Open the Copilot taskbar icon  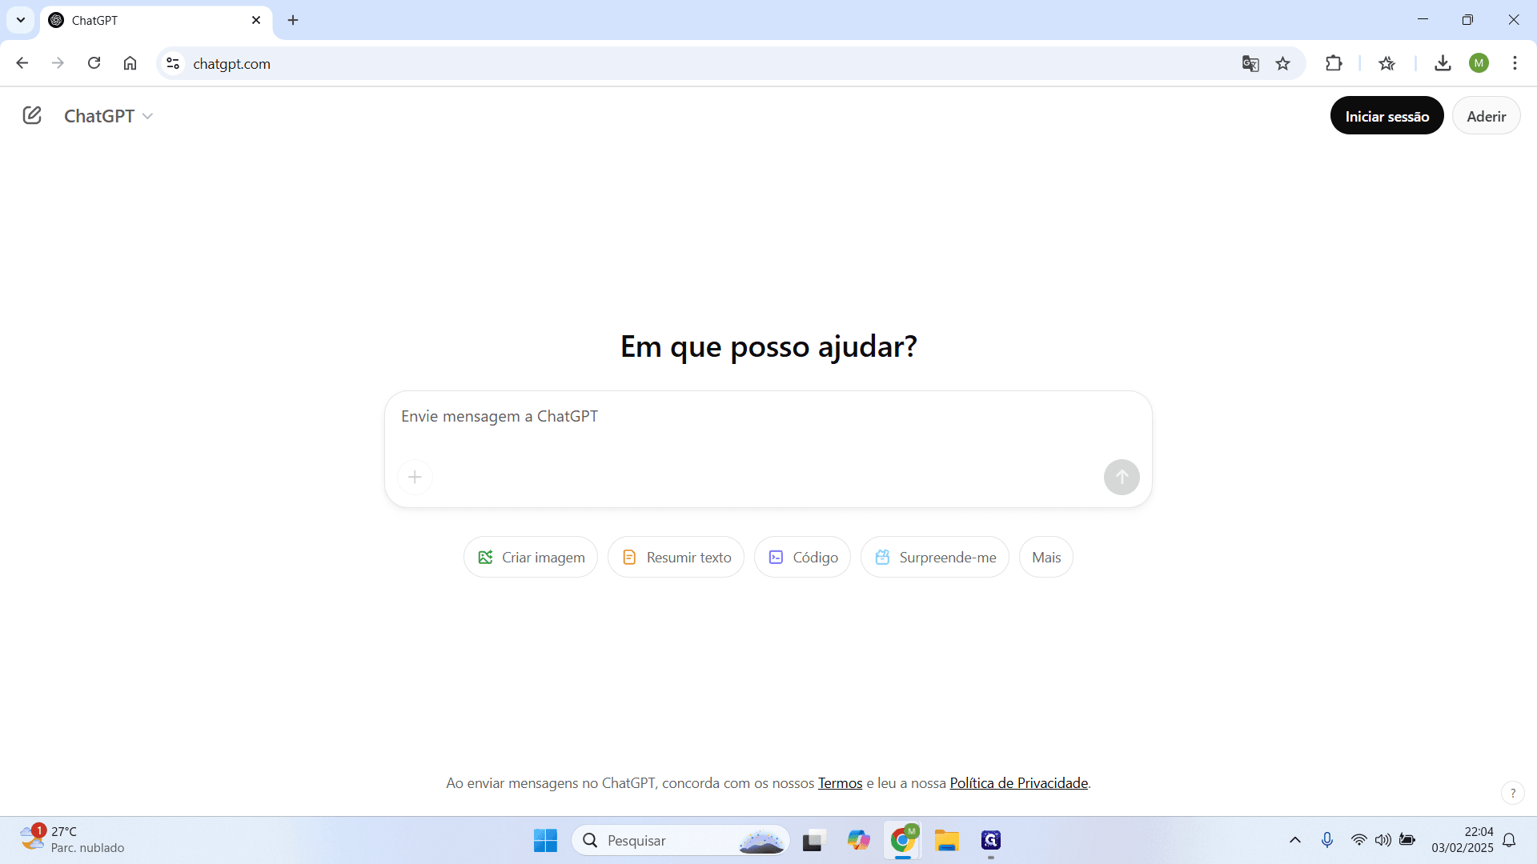coord(858,841)
